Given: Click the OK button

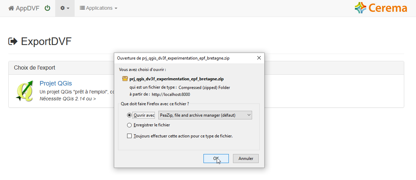Looking at the screenshot, I should point(216,159).
